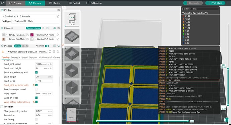
Task: Click the remove filament icon
Action: pyautogui.click(x=44, y=28)
